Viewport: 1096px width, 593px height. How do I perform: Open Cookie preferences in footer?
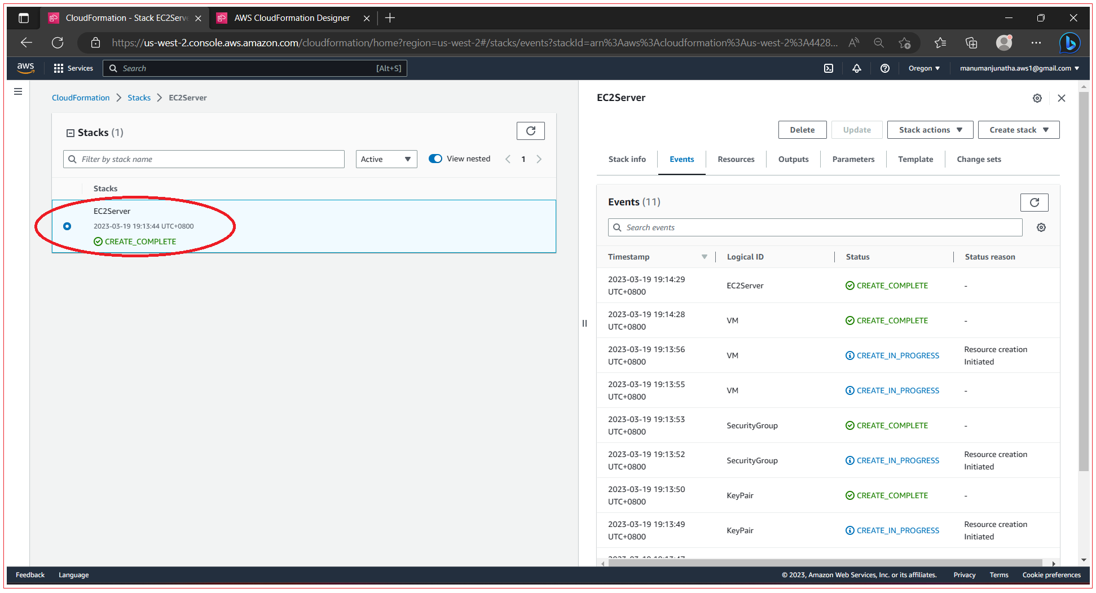(1051, 575)
